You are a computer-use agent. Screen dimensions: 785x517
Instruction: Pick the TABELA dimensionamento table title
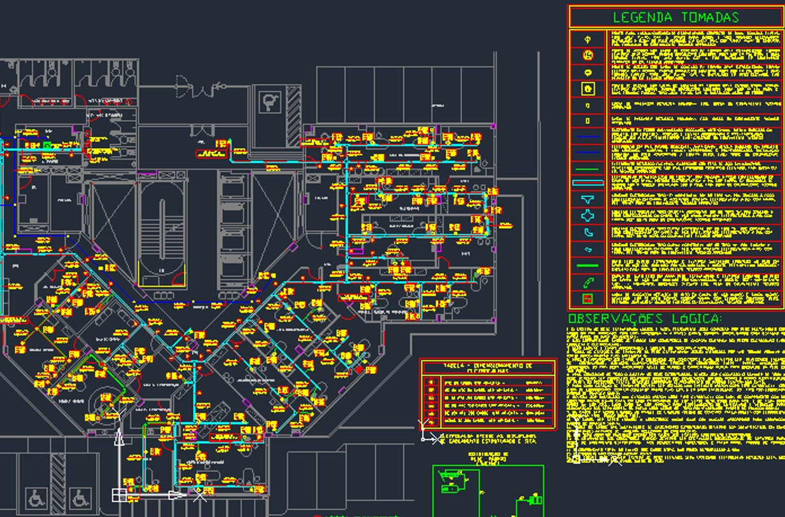(488, 367)
